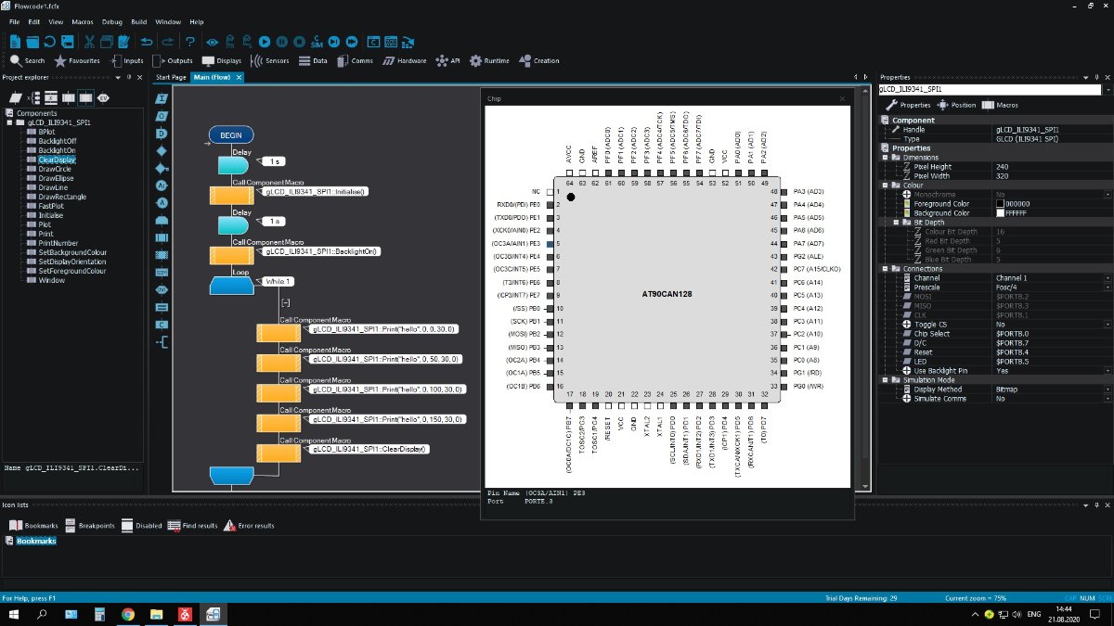Open the Channel dropdown showing Channel 1
Image resolution: width=1114 pixels, height=626 pixels.
(1107, 278)
